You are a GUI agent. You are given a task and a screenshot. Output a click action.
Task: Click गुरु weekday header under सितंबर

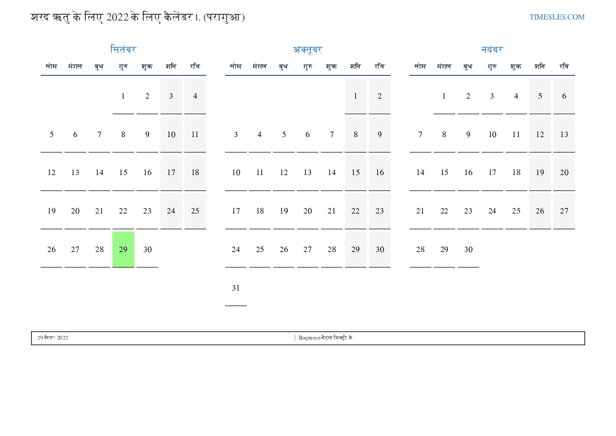point(123,67)
